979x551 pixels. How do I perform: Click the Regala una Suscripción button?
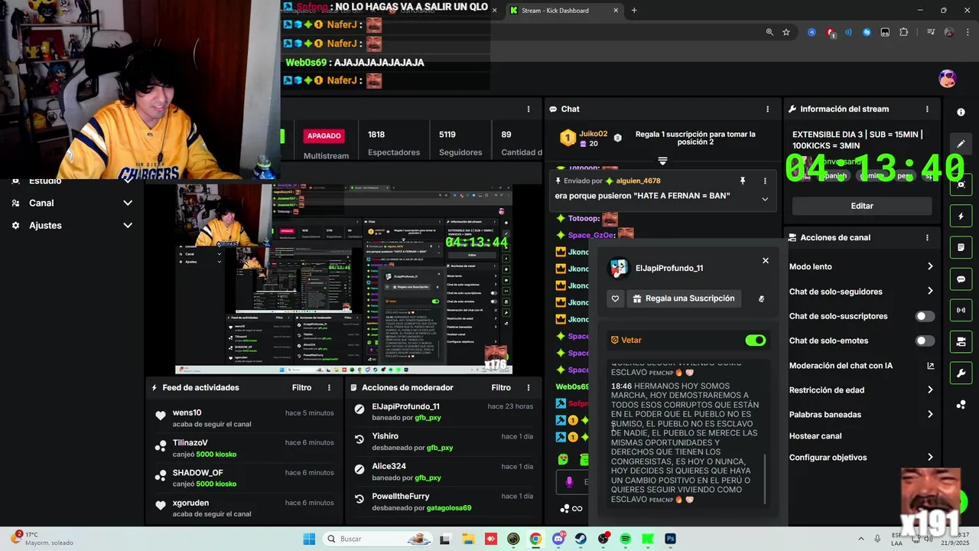tap(684, 298)
